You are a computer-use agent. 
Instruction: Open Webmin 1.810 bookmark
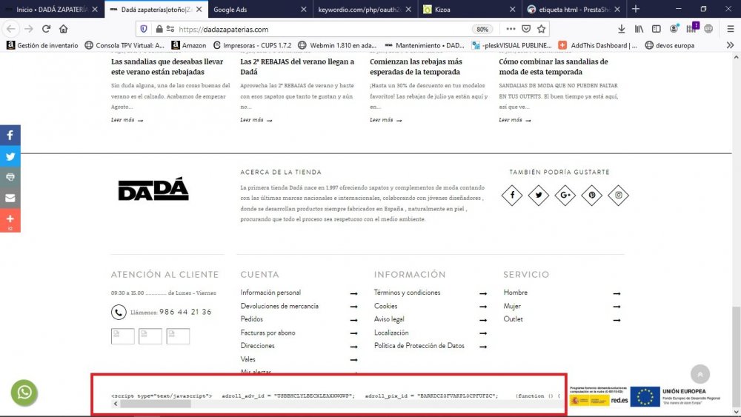click(x=337, y=45)
